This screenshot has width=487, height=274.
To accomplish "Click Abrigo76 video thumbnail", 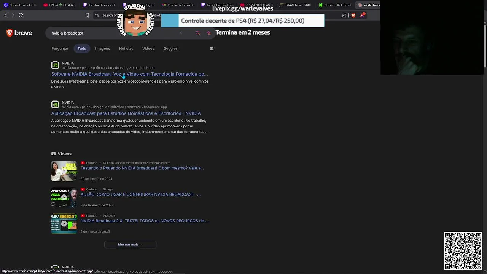I will tap(64, 224).
